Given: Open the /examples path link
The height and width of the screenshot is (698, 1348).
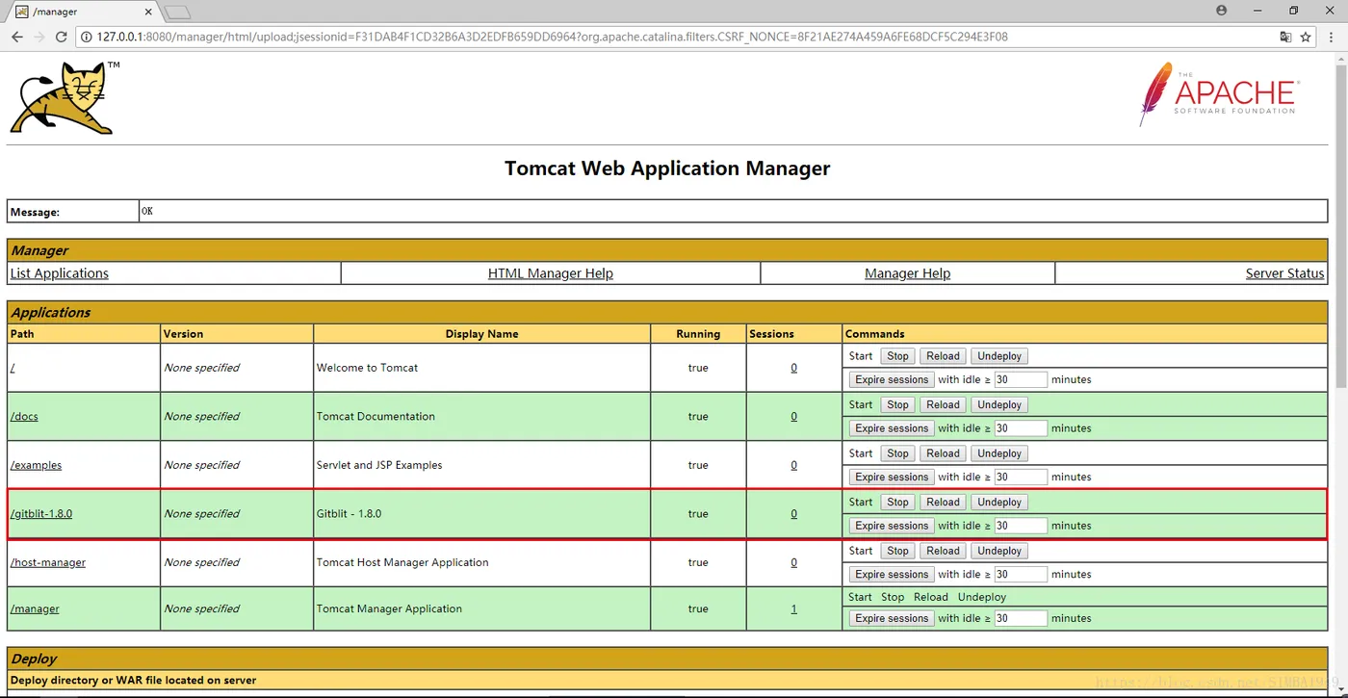Looking at the screenshot, I should coord(36,465).
